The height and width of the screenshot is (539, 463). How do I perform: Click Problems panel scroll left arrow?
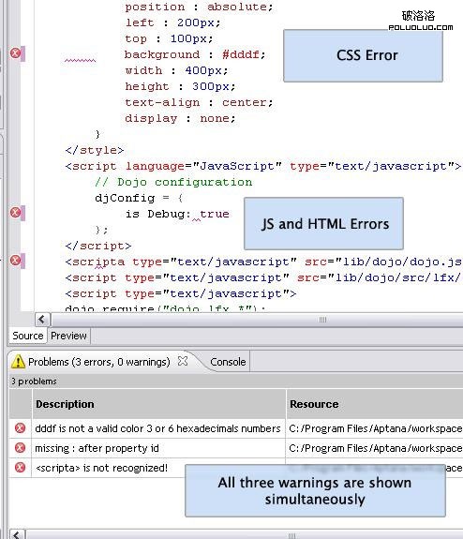tap(17, 534)
